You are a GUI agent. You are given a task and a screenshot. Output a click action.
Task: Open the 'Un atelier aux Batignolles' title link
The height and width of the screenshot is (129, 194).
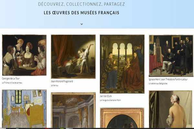click(x=158, y=84)
